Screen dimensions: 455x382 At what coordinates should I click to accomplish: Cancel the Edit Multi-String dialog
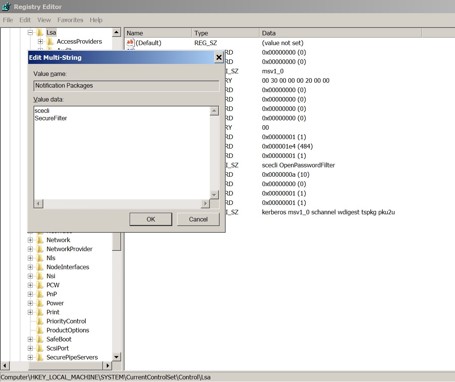coord(198,219)
